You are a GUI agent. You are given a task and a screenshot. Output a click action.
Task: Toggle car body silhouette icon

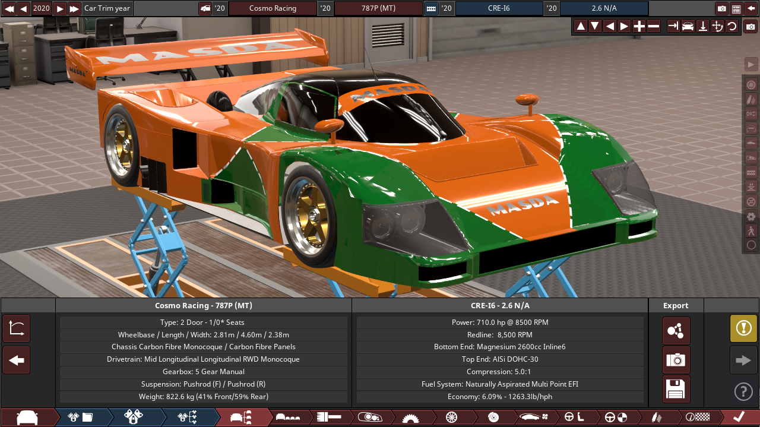[x=751, y=143]
